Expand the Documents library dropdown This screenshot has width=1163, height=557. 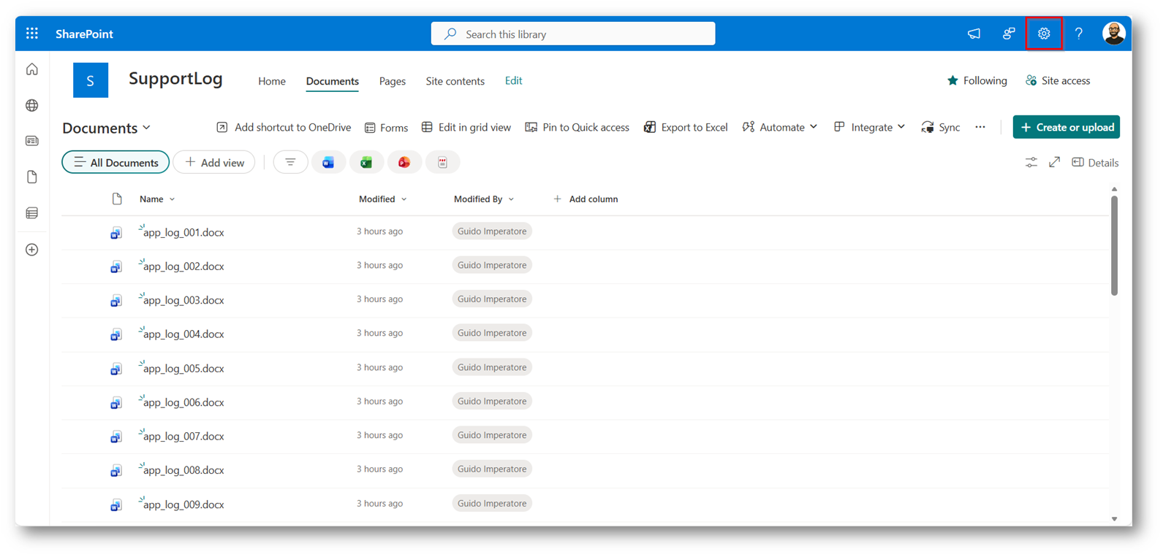click(107, 128)
